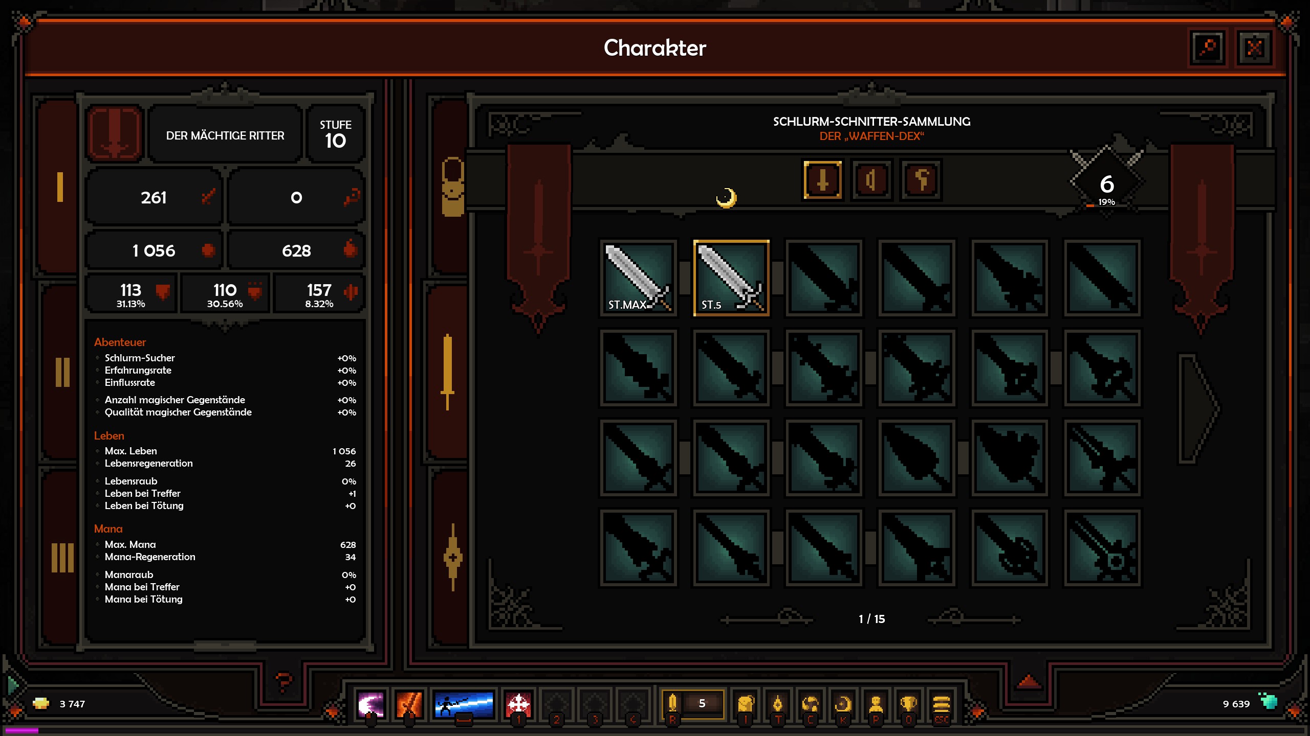This screenshot has width=1310, height=736.
Task: Expand panel with red up arrow
Action: point(1029,681)
